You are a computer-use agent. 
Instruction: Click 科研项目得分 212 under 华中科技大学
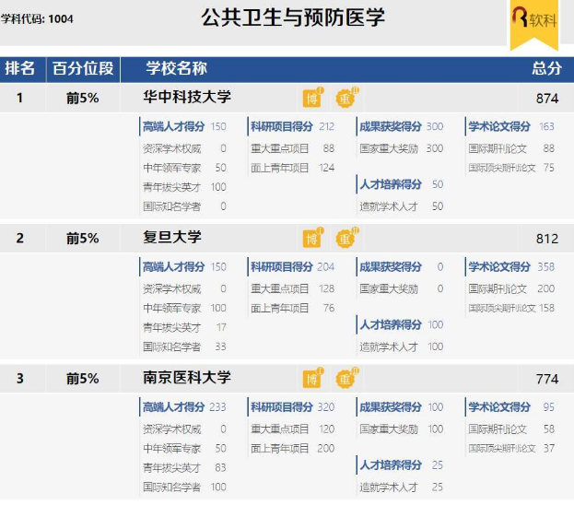(292, 126)
